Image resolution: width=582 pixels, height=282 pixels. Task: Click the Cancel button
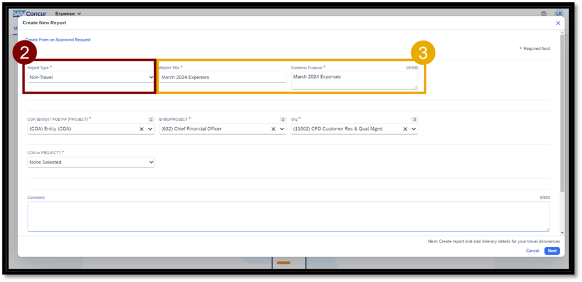532,251
